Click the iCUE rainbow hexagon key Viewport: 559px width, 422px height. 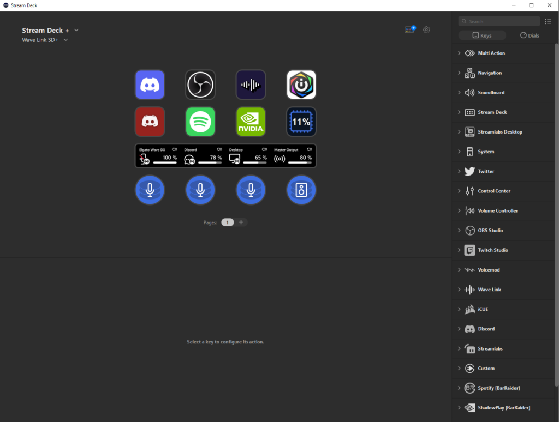301,85
